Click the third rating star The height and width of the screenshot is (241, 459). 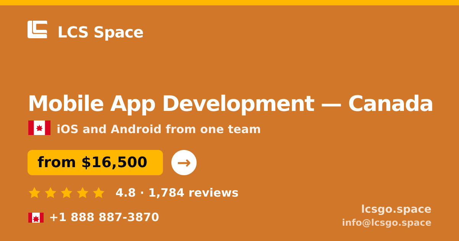coord(67,193)
